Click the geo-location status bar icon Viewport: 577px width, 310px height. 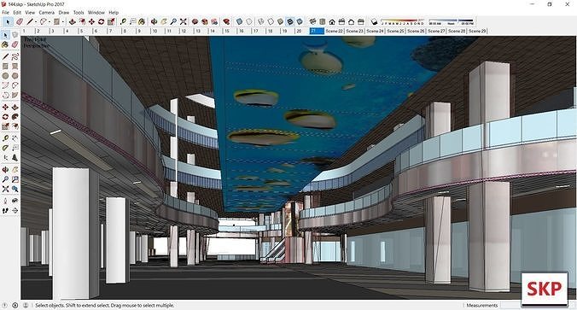point(5,305)
